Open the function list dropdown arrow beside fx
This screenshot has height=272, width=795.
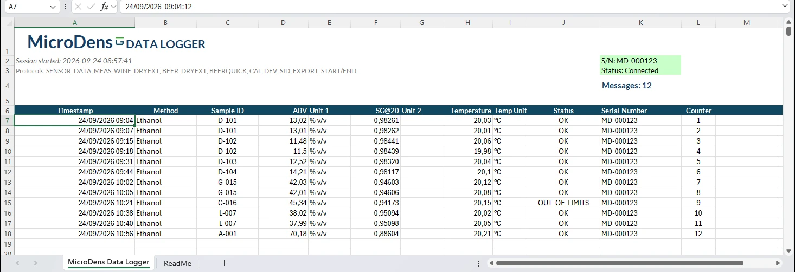113,7
